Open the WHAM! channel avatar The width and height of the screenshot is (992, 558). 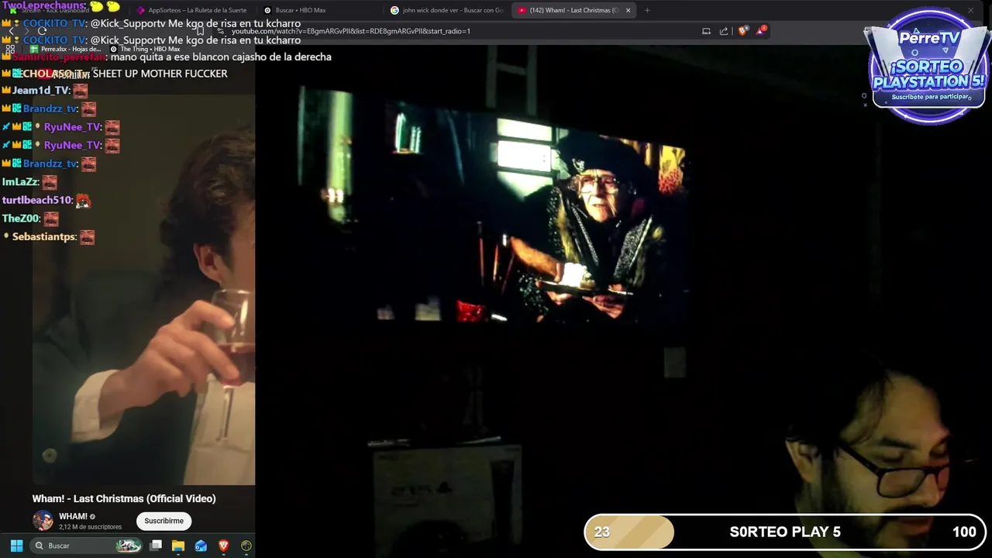click(43, 521)
